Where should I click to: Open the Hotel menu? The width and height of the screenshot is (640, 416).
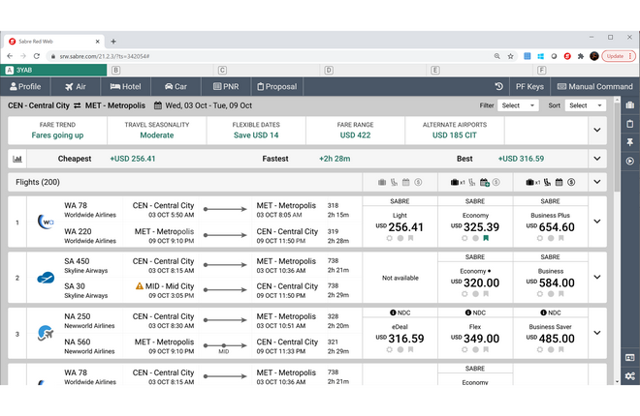(x=125, y=86)
